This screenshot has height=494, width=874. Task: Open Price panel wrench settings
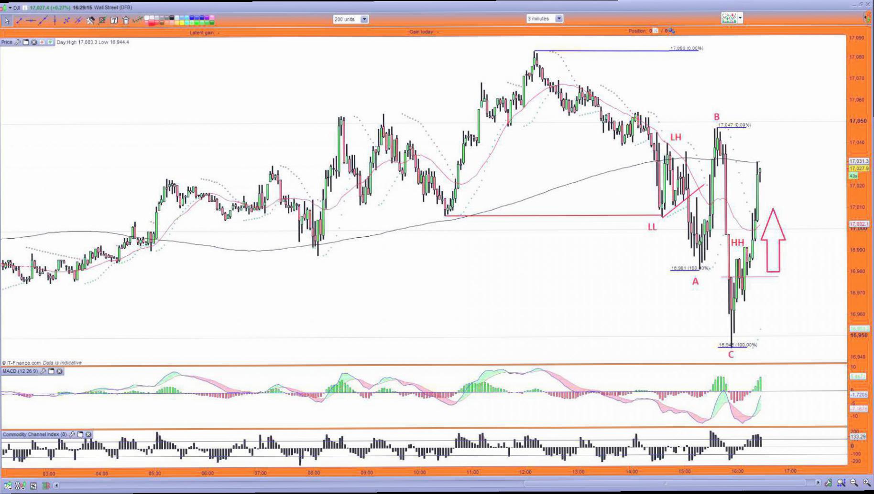18,42
